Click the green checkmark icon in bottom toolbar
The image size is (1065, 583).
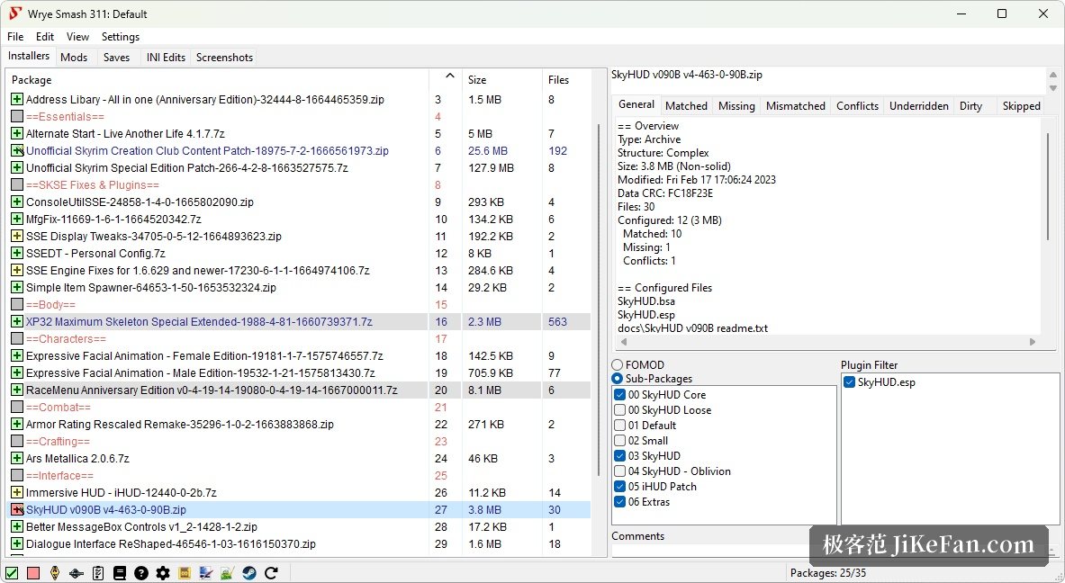[12, 573]
